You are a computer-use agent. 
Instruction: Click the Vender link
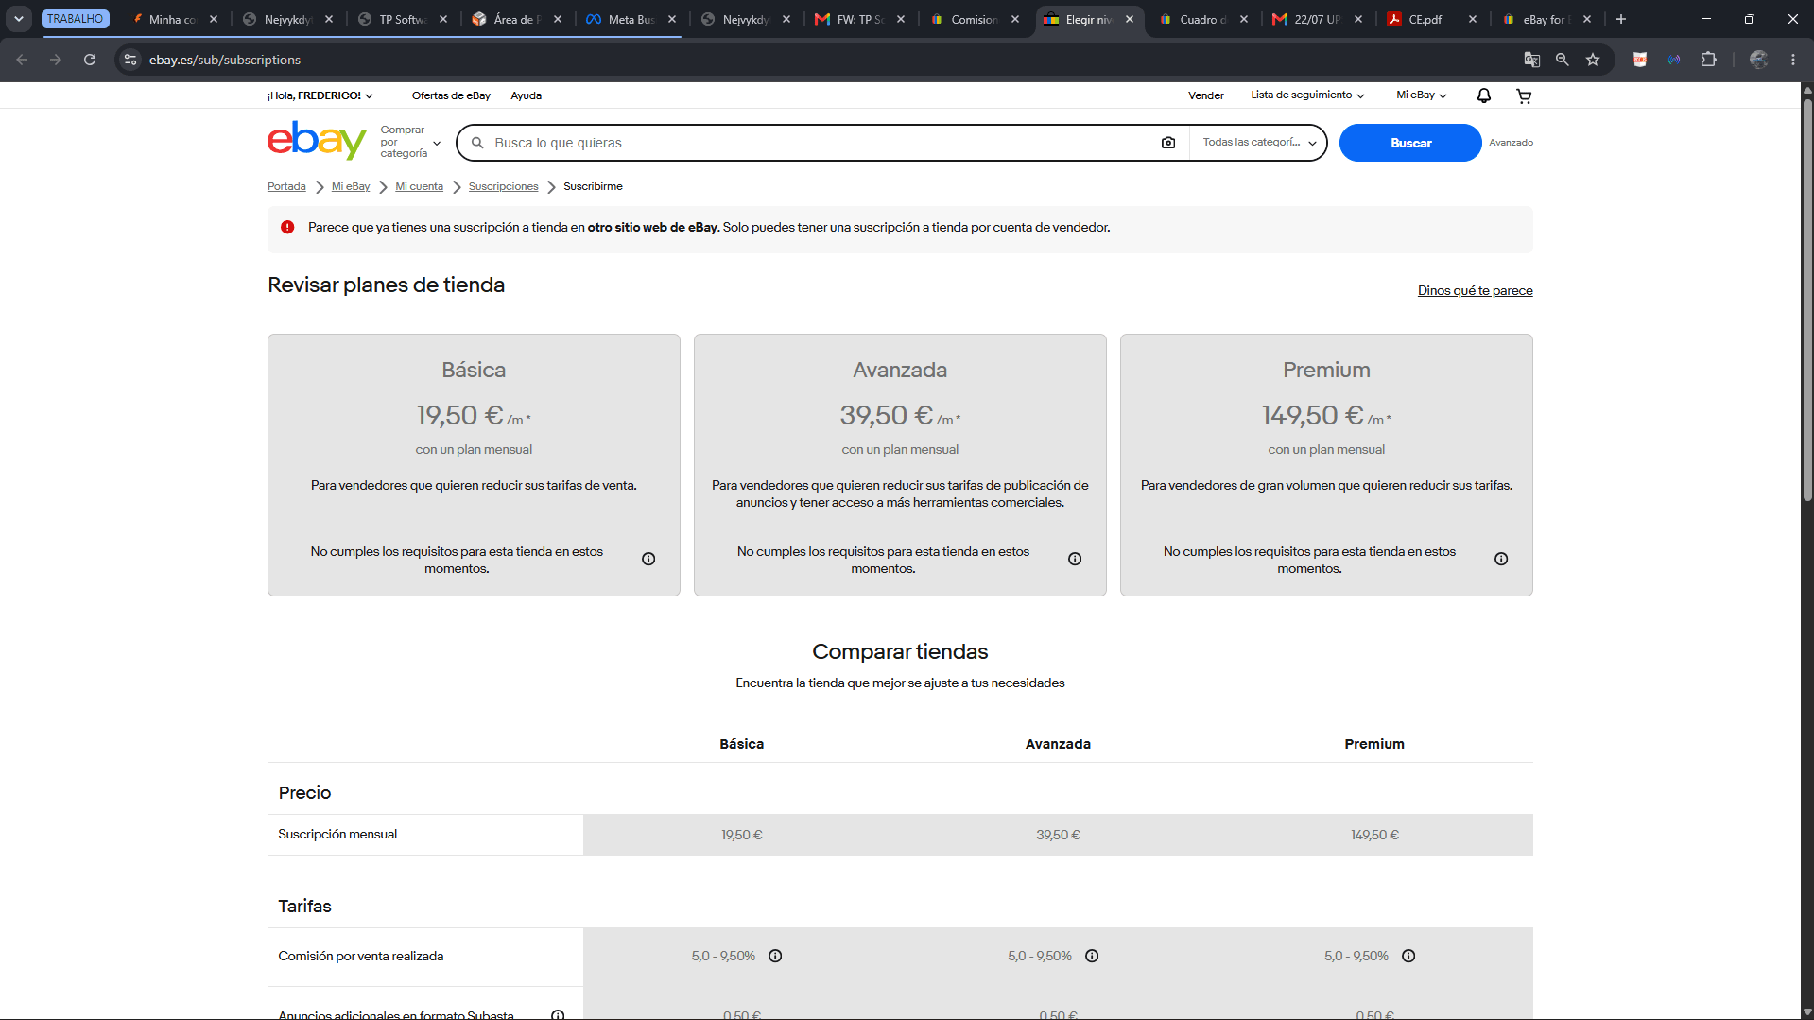[x=1206, y=95]
